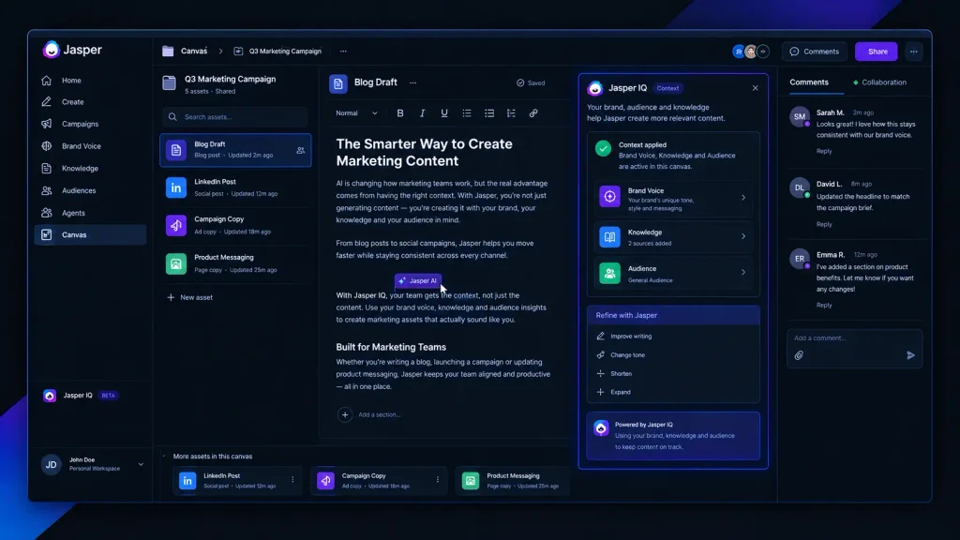Screen dimensions: 960x540
Task: Expand the Knowledge context item
Action: (x=673, y=237)
